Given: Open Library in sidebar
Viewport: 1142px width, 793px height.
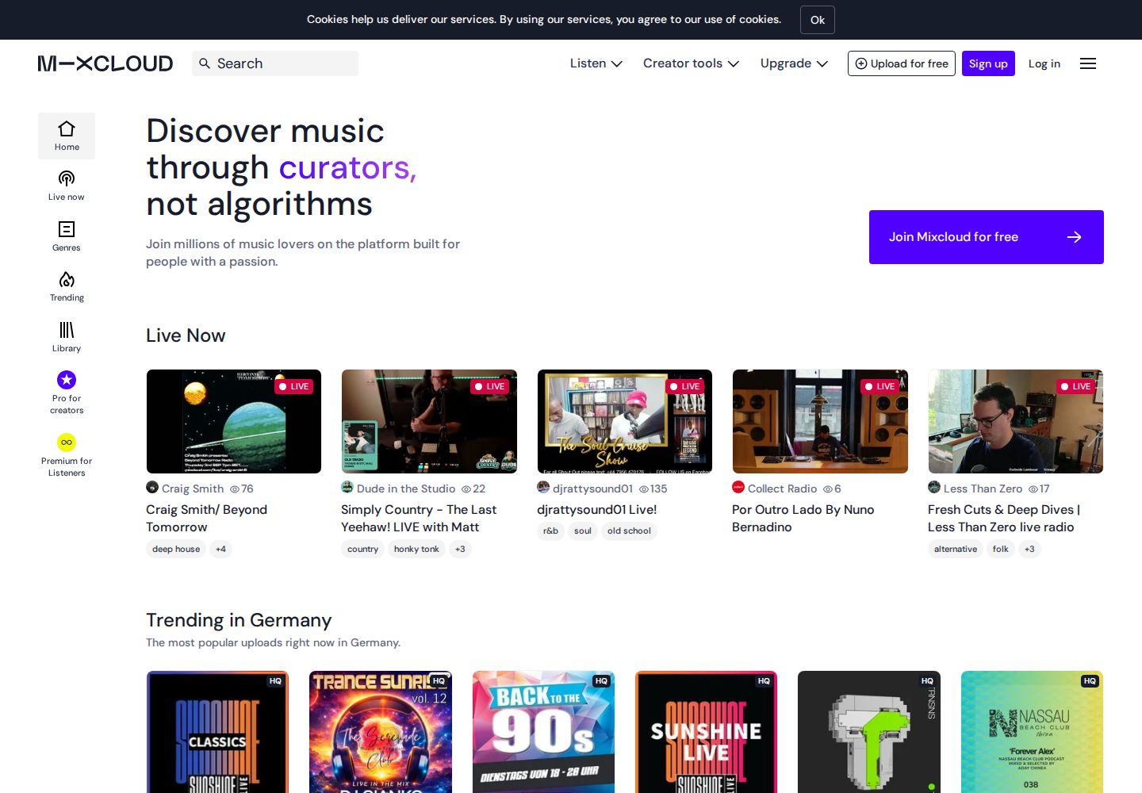Looking at the screenshot, I should pos(67,337).
